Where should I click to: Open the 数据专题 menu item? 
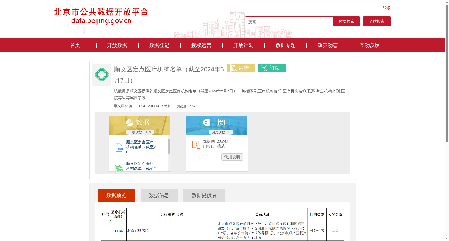tap(285, 45)
